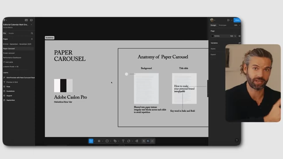Select the black color swatch on canvas
Viewport: 283px width, 159px height.
pyautogui.click(x=63, y=86)
